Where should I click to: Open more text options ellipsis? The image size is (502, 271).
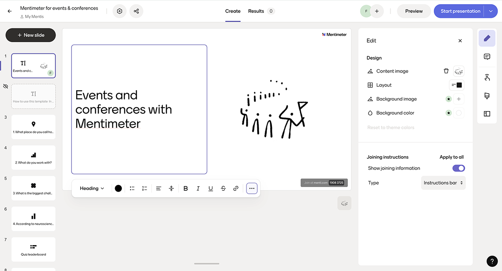pyautogui.click(x=252, y=188)
